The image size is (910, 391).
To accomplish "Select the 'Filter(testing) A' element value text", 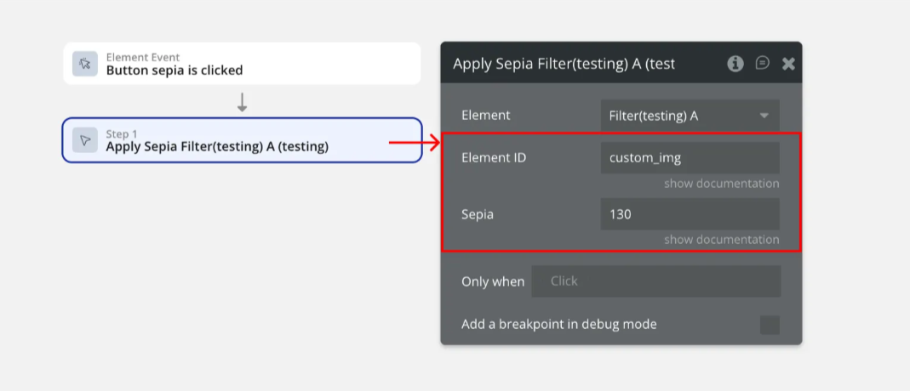I will pos(653,116).
